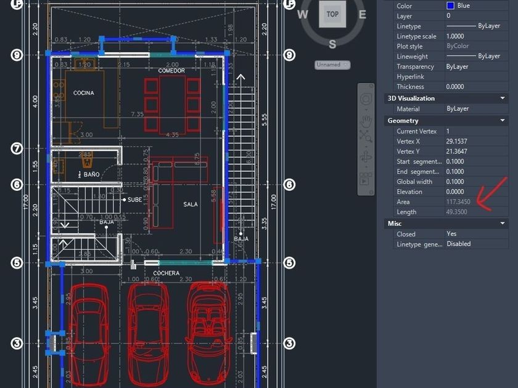The height and width of the screenshot is (388, 518).
Task: Open the Lineweight ByLayer dropdown
Action: coord(476,57)
